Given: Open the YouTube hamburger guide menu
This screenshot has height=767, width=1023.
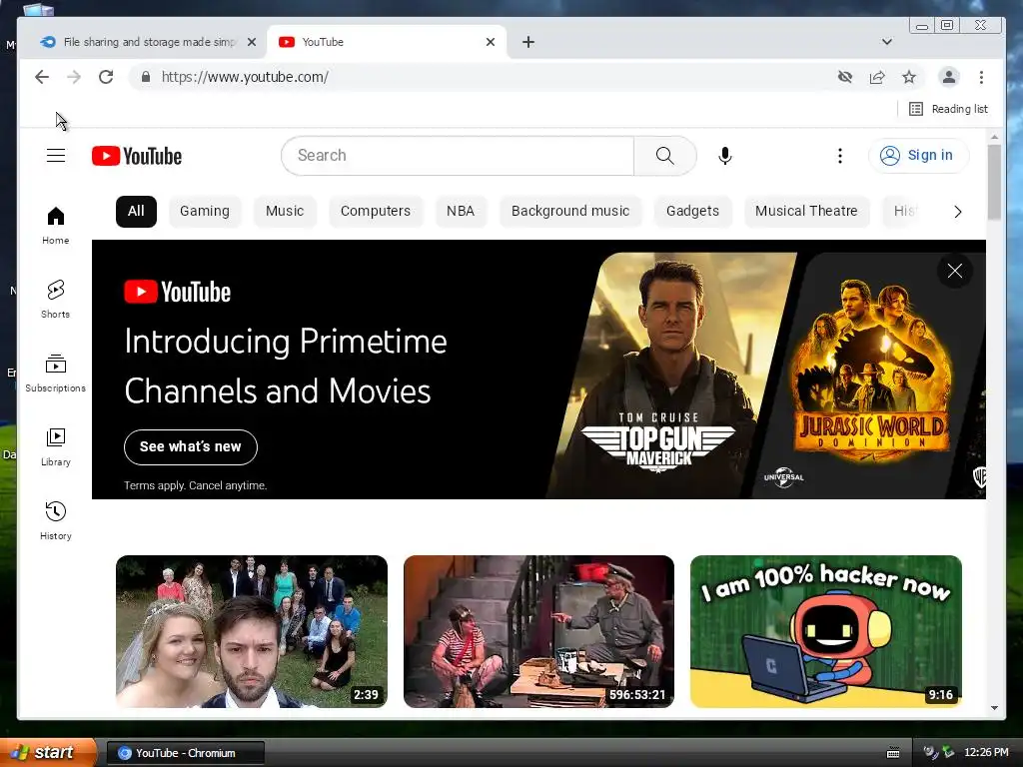Looking at the screenshot, I should (56, 156).
